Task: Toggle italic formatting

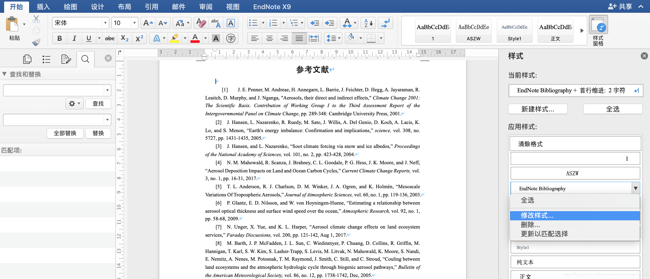Action: tap(74, 39)
